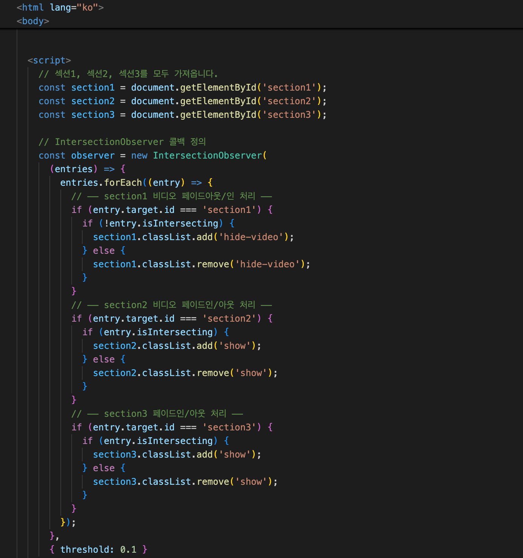Click 'hide-video' string in classList.remove call
Screen dimensions: 523x558
pyautogui.click(x=267, y=264)
